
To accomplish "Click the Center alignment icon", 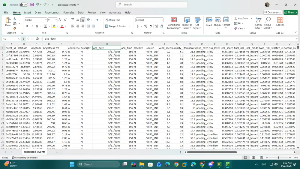I will pyautogui.click(x=78, y=26).
